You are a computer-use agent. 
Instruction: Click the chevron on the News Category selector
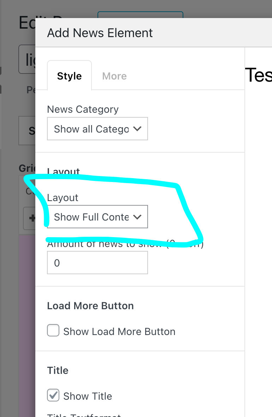point(138,129)
